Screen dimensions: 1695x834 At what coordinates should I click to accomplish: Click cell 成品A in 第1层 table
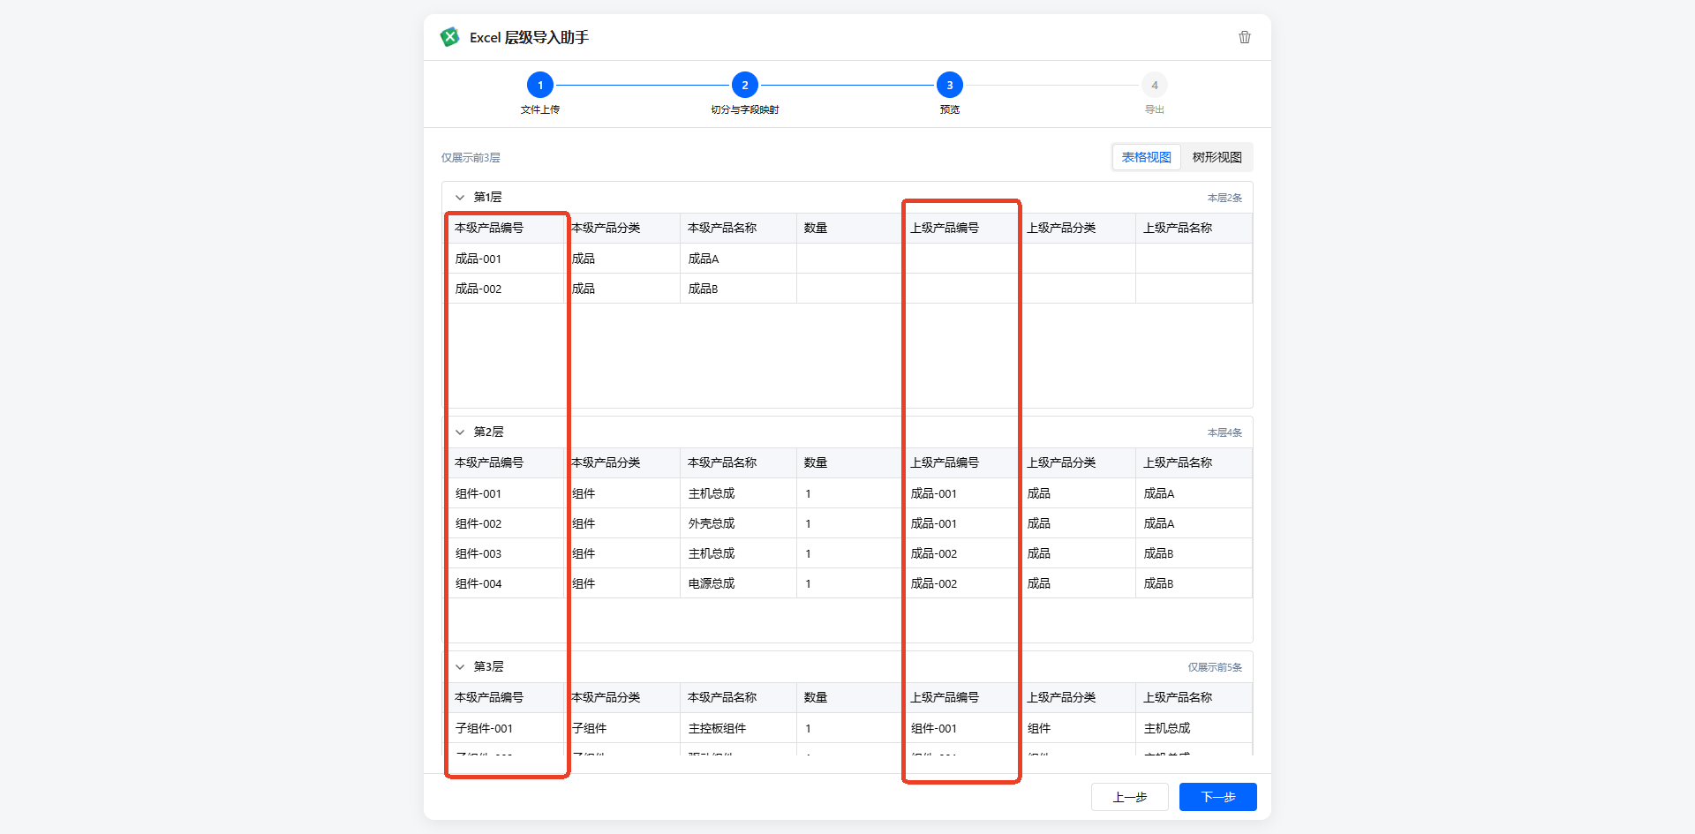click(704, 259)
